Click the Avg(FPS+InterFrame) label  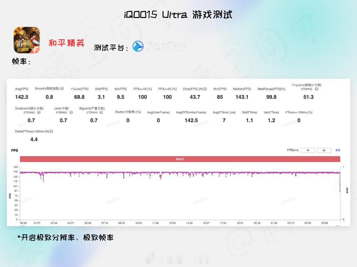click(191, 112)
